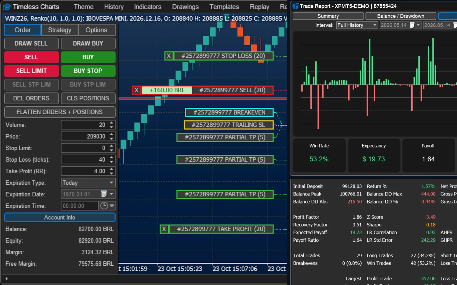Expand the Expiration Date dropdown arrow
Viewport: 457px width, 285px height.
(x=111, y=194)
